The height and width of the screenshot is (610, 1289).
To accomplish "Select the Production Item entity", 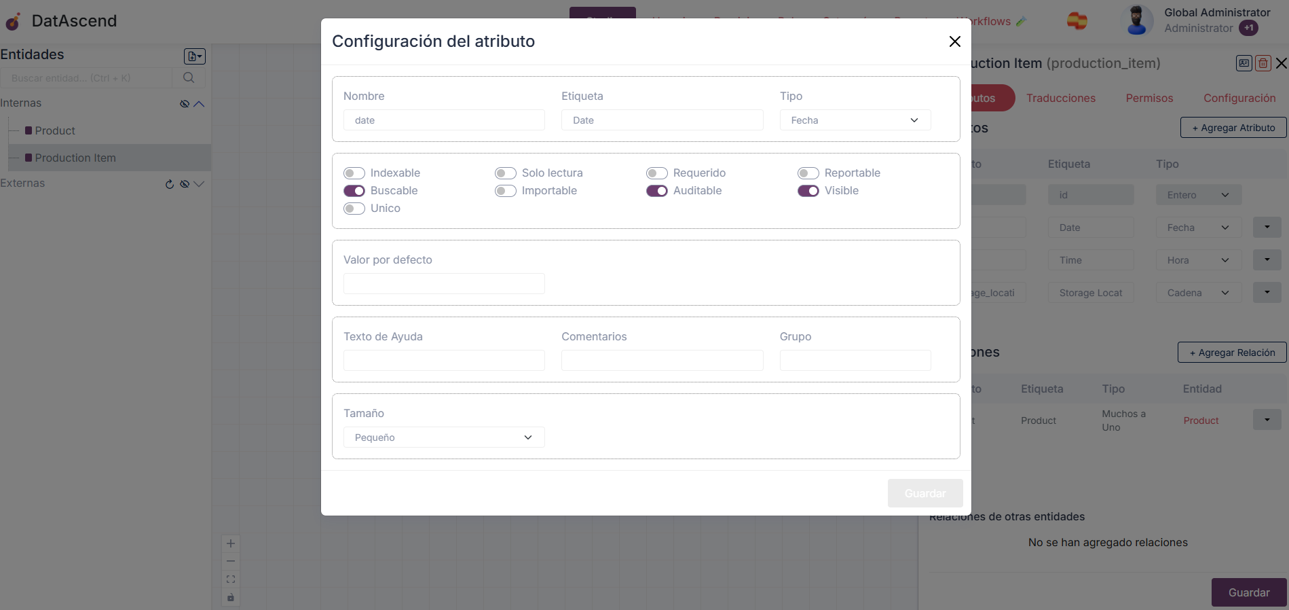I will tap(75, 158).
